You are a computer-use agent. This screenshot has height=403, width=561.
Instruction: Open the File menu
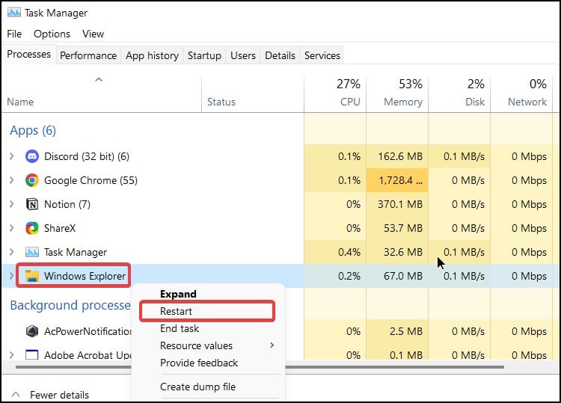14,34
